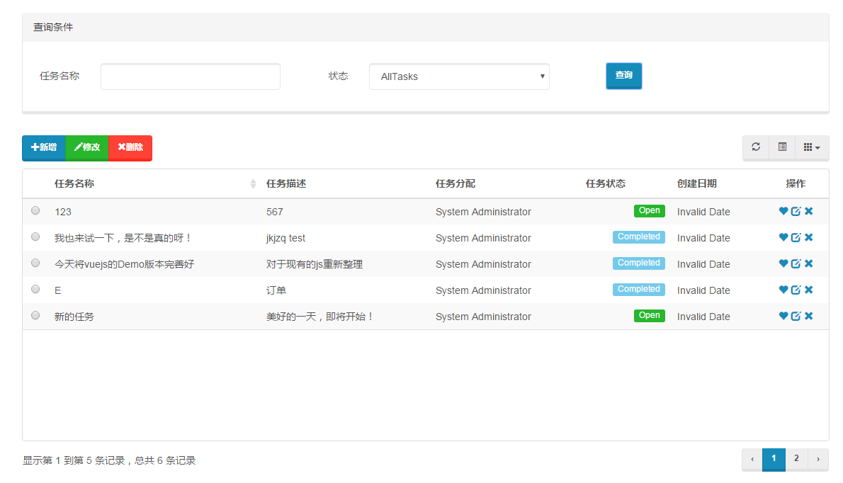Click the blue 查询 search button

tap(623, 76)
